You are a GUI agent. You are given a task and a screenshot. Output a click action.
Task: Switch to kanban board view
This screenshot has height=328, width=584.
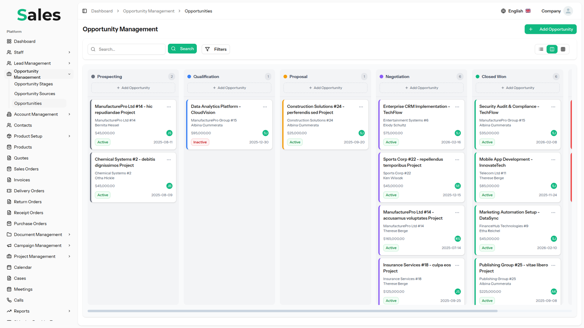pyautogui.click(x=552, y=49)
